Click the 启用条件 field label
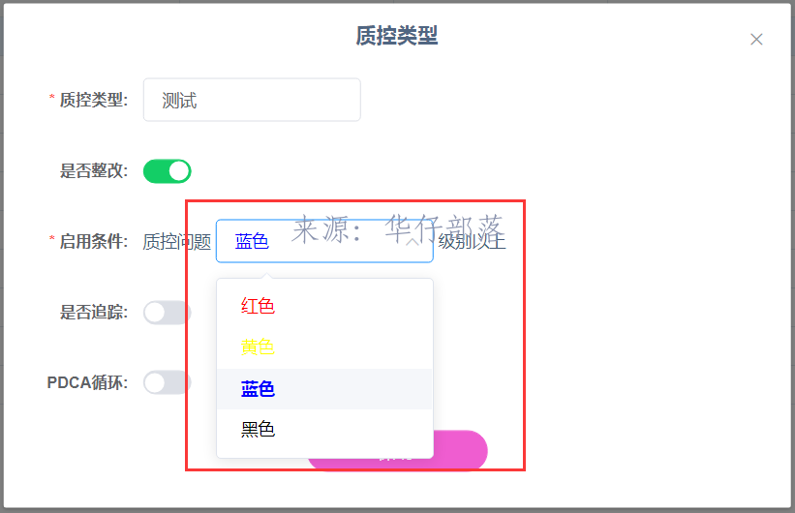The width and height of the screenshot is (795, 513). (94, 241)
